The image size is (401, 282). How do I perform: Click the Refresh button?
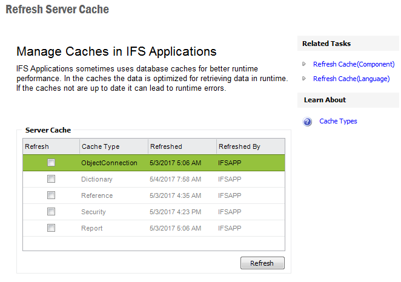click(x=262, y=263)
